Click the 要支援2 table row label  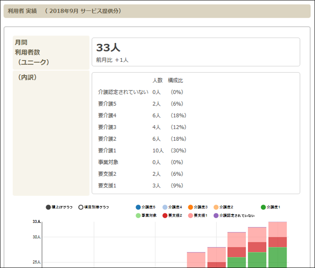tap(107, 174)
